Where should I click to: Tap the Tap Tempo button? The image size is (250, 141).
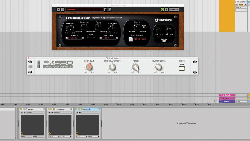tap(131, 39)
